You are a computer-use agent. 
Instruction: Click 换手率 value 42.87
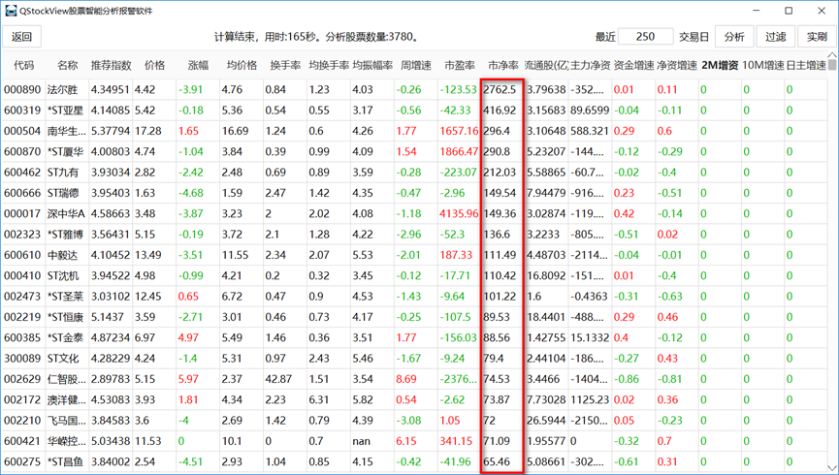click(278, 379)
